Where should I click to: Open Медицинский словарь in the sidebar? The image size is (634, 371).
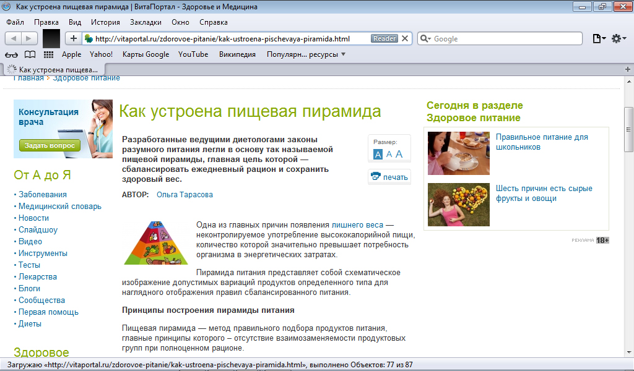pos(60,207)
